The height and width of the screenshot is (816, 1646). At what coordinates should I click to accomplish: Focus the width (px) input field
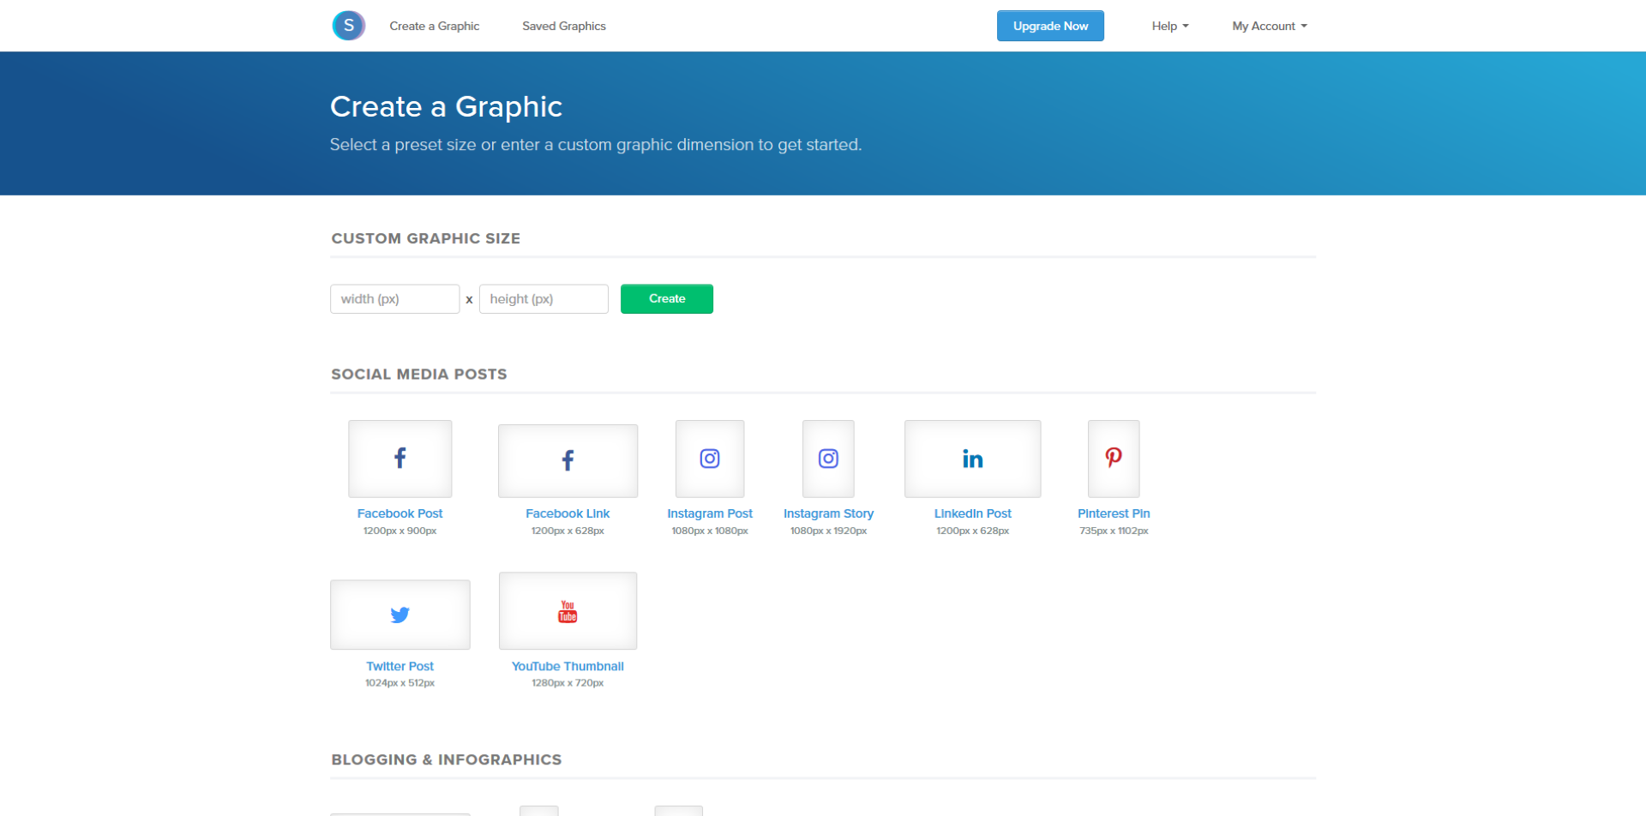point(394,299)
